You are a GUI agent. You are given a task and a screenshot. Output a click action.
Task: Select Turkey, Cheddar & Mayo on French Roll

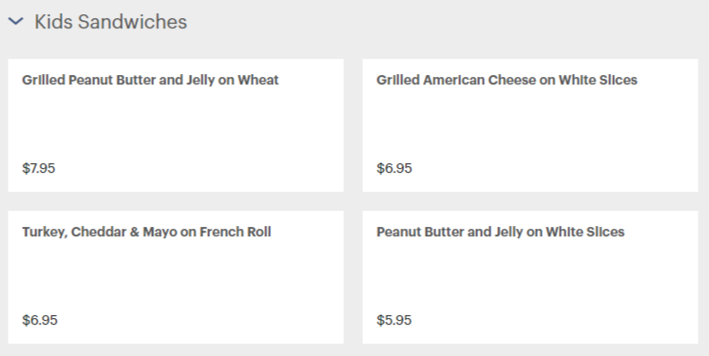[146, 232]
